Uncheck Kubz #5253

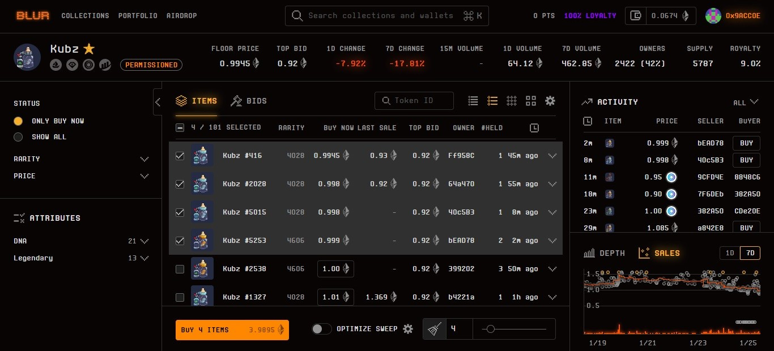(180, 241)
